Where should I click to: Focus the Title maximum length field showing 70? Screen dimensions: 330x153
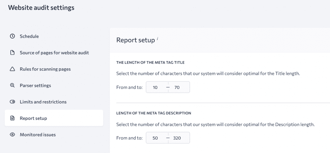(179, 87)
